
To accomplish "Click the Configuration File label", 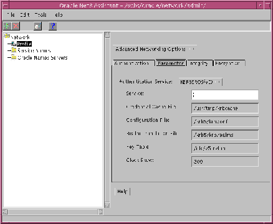I will click(x=148, y=120).
